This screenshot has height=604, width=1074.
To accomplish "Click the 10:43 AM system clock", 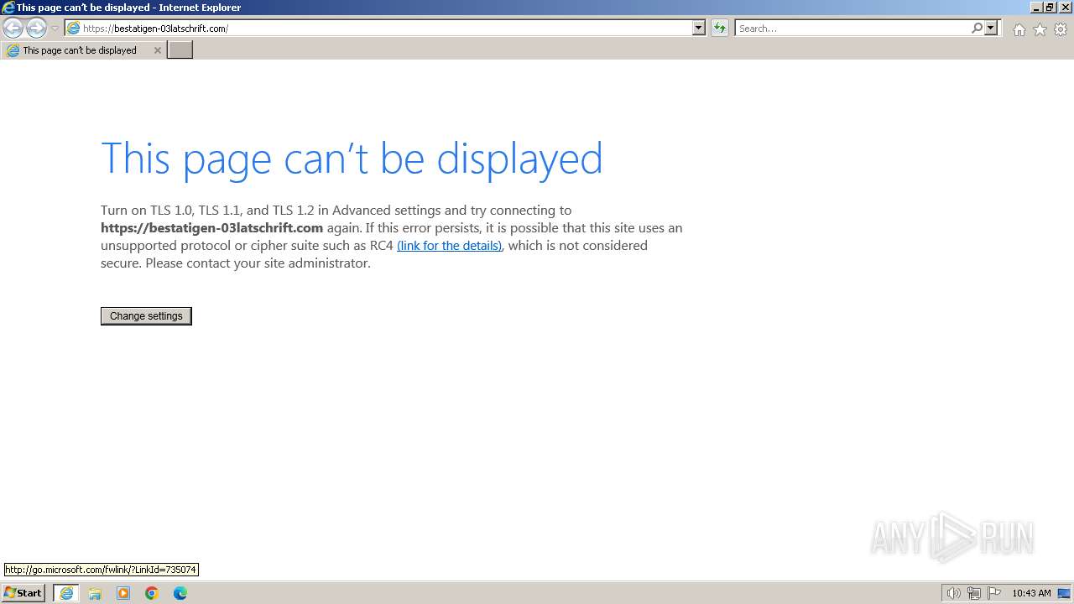I will tap(1031, 593).
